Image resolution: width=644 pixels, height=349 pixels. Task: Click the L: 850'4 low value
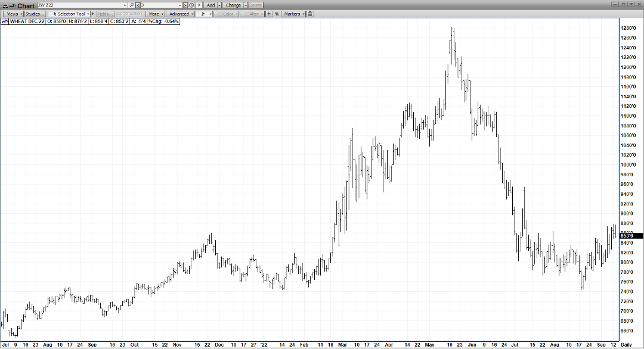tap(98, 21)
